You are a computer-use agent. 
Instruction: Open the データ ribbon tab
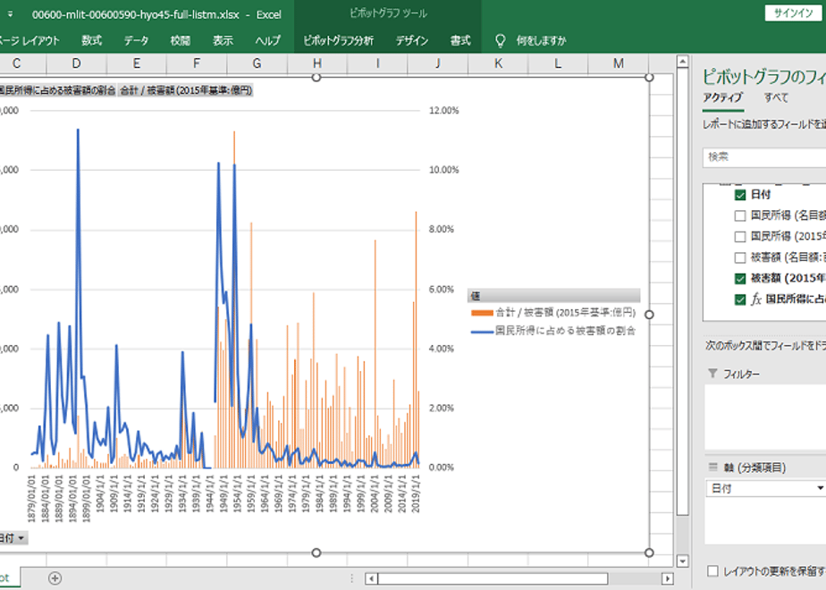click(x=136, y=40)
